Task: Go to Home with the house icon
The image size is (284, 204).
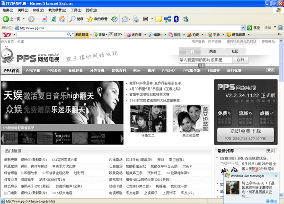Action: click(x=62, y=19)
